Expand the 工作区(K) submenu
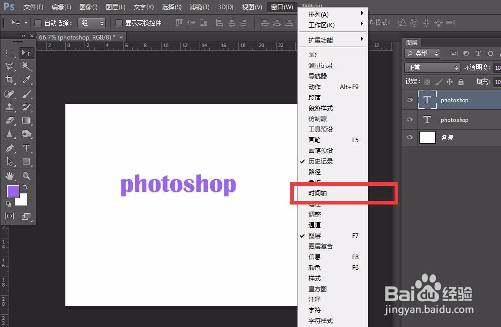Viewport: 501px width, 327px height. pos(333,25)
